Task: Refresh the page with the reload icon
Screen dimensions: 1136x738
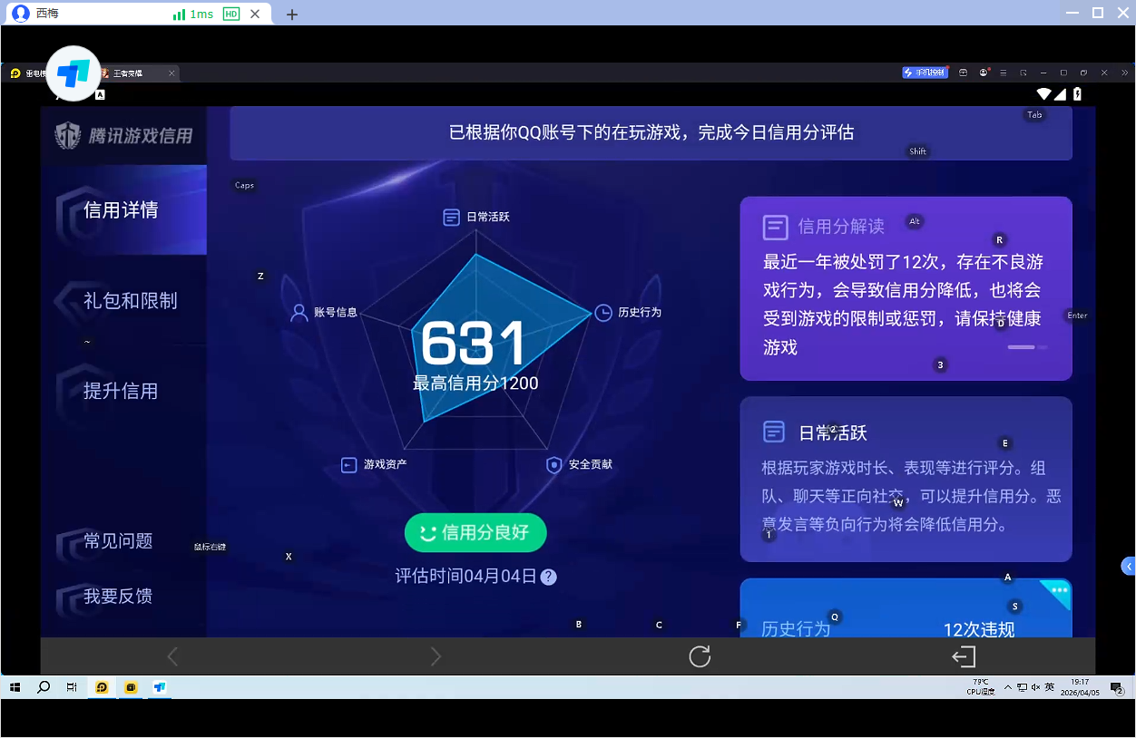Action: click(699, 655)
